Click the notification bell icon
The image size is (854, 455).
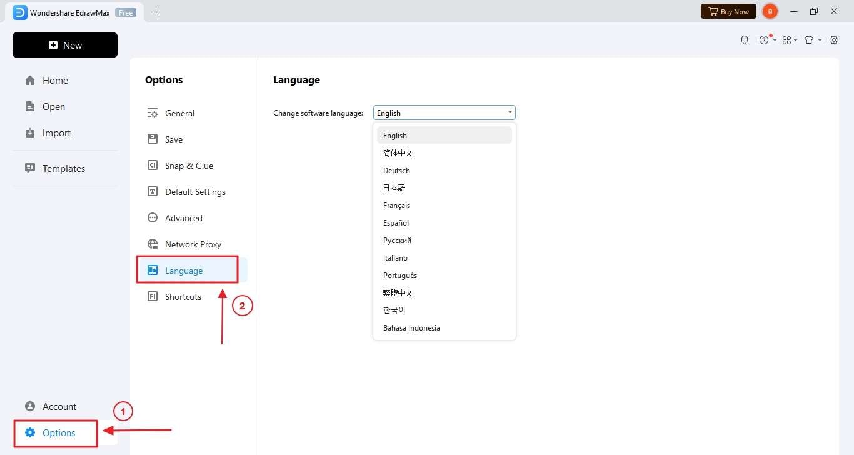click(745, 40)
